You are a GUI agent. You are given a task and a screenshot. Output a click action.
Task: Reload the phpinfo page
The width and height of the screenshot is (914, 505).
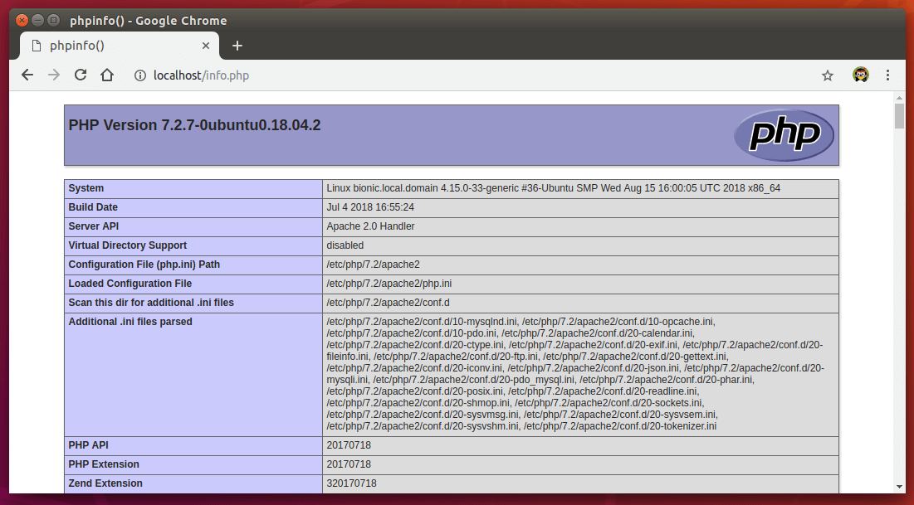click(x=81, y=75)
